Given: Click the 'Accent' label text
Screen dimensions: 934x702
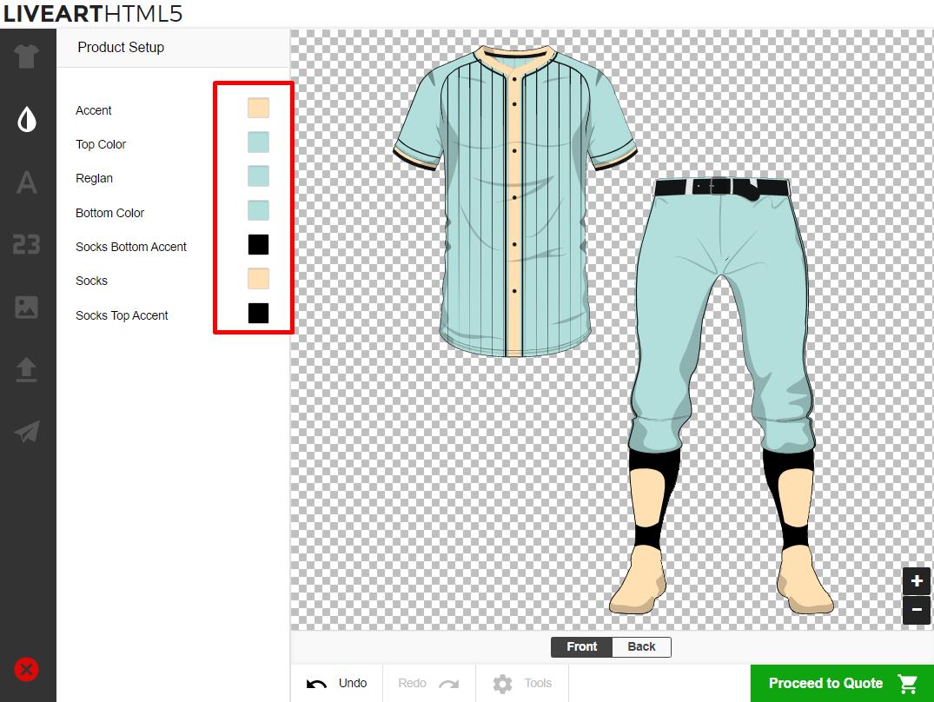Looking at the screenshot, I should tap(94, 110).
